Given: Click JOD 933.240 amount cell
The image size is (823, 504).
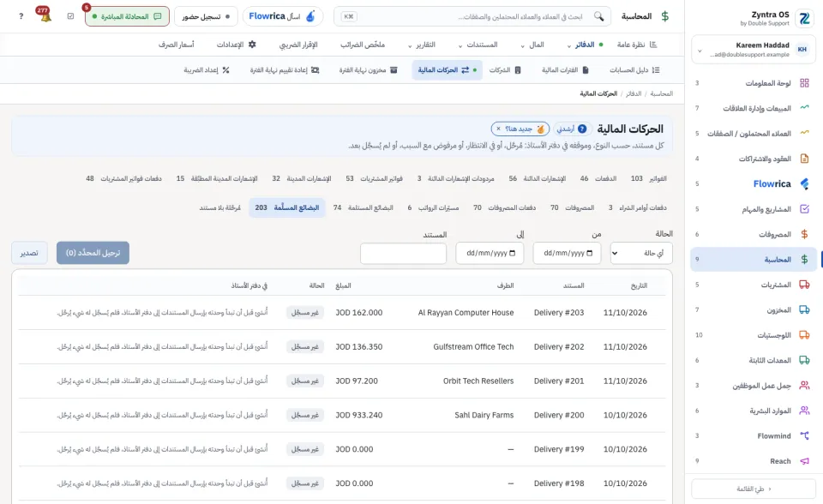Looking at the screenshot, I should tap(359, 415).
